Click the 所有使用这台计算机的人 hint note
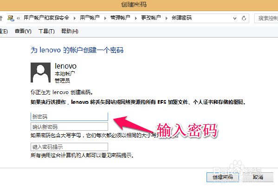 (82, 155)
